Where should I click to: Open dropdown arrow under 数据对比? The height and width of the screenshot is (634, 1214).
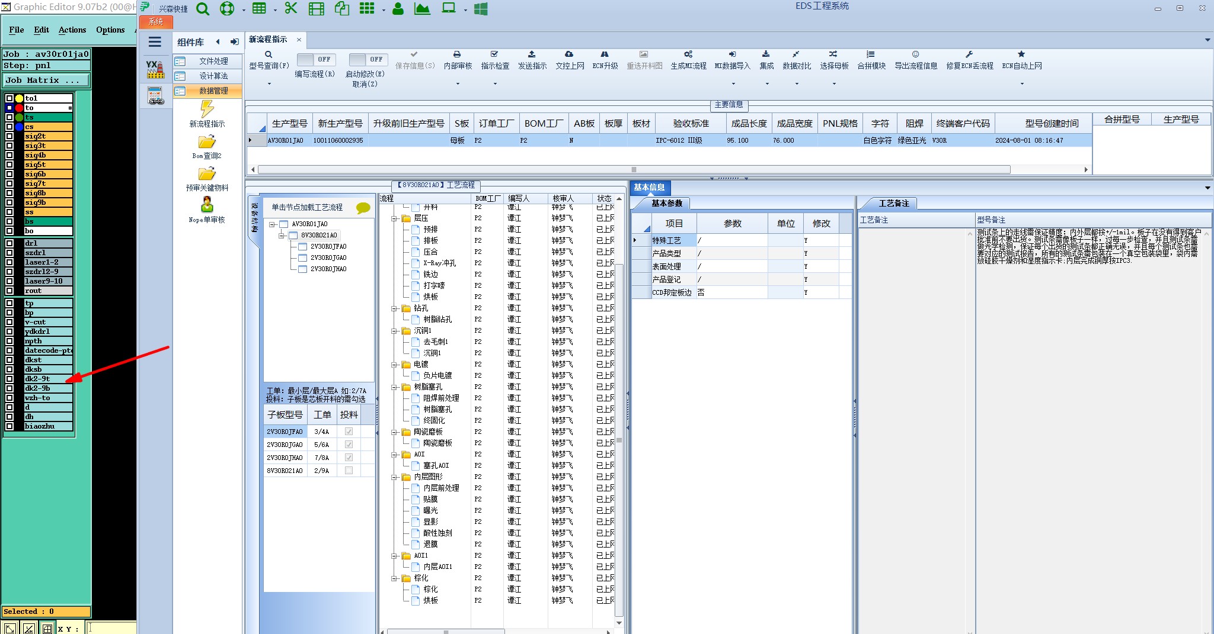coord(797,84)
